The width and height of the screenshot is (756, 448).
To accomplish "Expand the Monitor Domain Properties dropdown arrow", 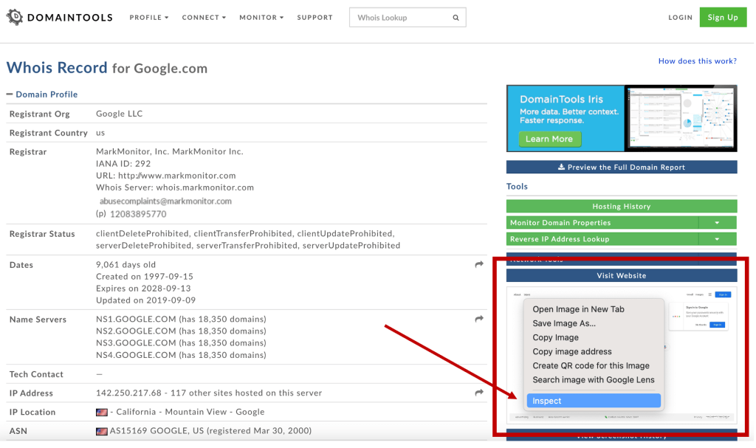I will pos(717,223).
